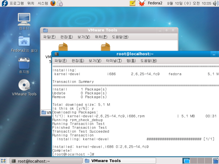Open the VMware Tools DVD desktop icon

click(x=24, y=87)
